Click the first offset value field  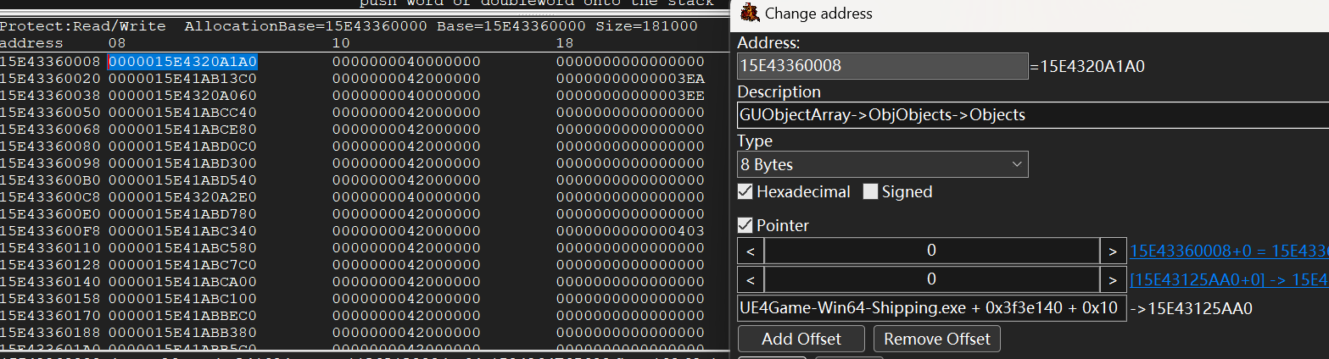pos(931,251)
